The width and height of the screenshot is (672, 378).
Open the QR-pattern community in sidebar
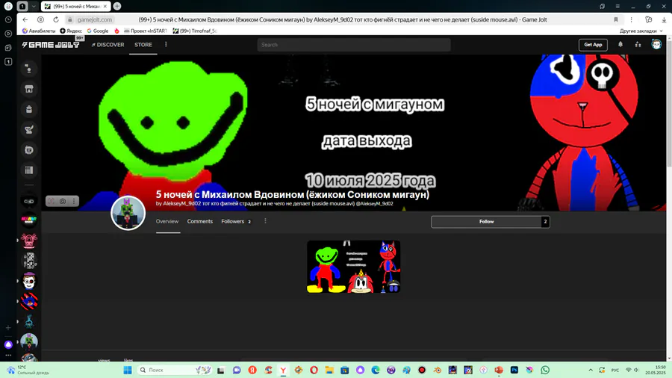coord(29,261)
